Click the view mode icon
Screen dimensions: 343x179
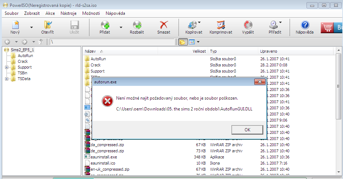click(x=192, y=42)
